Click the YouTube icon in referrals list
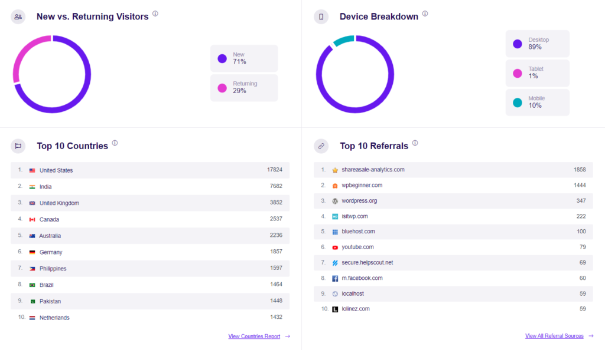The width and height of the screenshot is (605, 350). 335,247
